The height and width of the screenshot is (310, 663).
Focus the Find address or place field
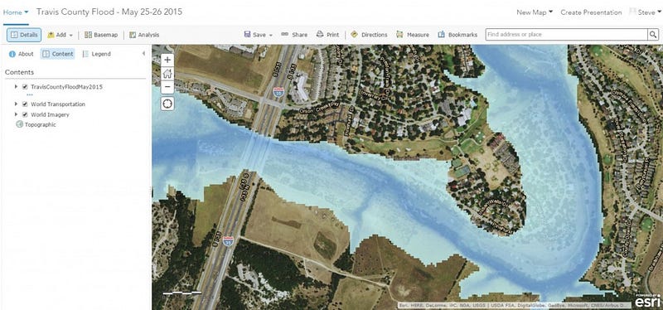tap(567, 35)
